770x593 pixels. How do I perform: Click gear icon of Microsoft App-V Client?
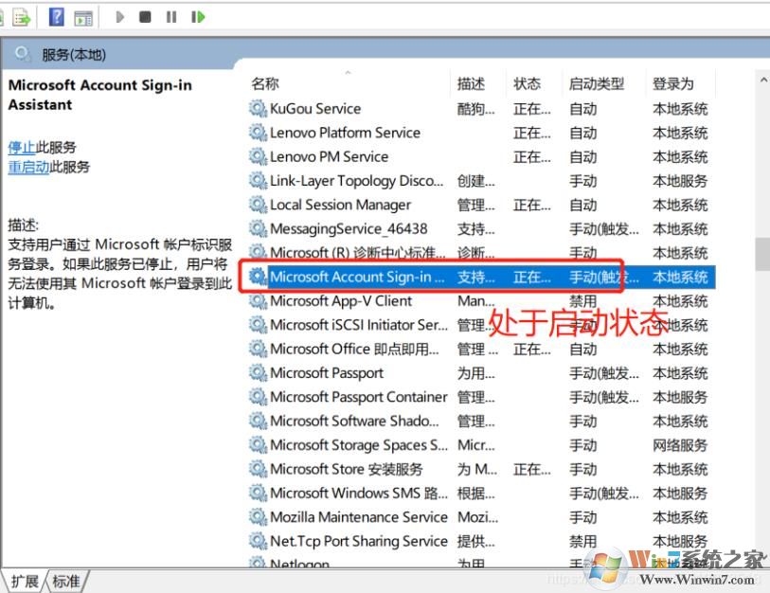tap(258, 300)
